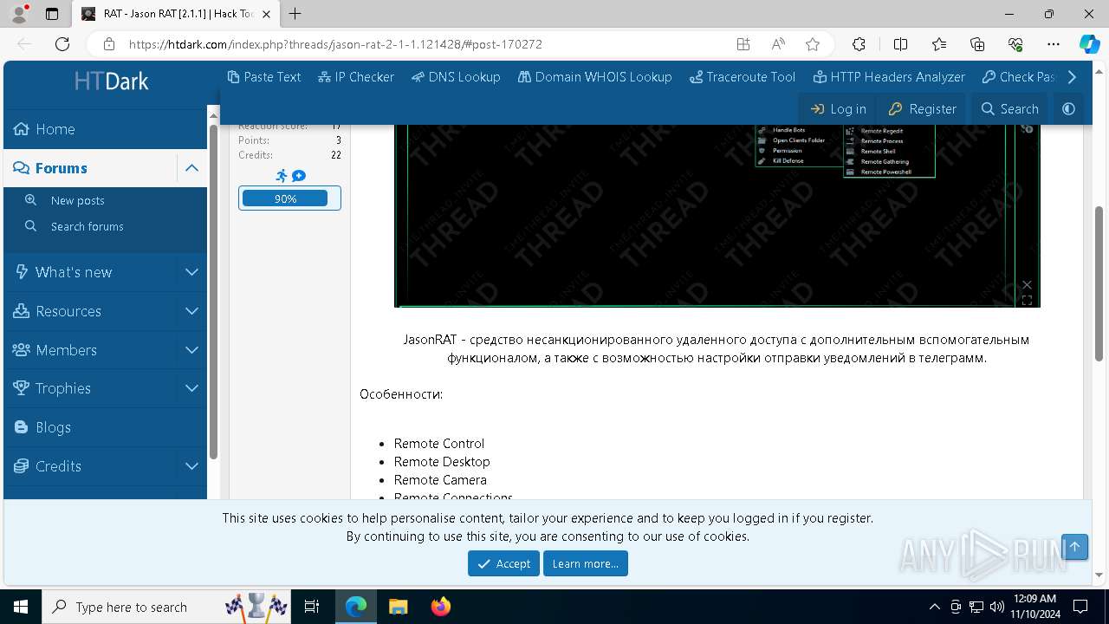Viewport: 1109px width, 624px height.
Task: Expand the Trophies sidebar section
Action: click(191, 388)
